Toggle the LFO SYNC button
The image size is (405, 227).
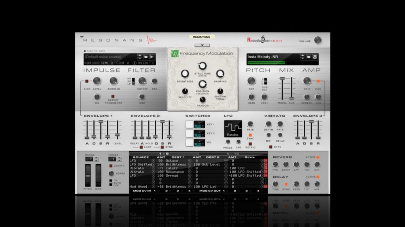pos(250,135)
